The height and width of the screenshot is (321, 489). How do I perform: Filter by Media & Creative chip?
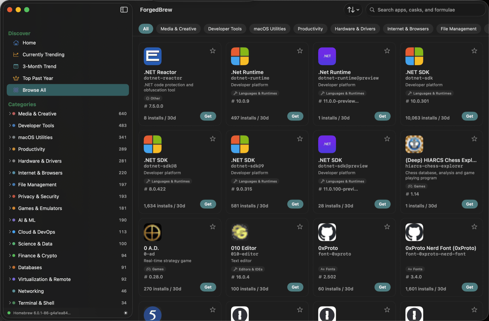[x=178, y=29]
